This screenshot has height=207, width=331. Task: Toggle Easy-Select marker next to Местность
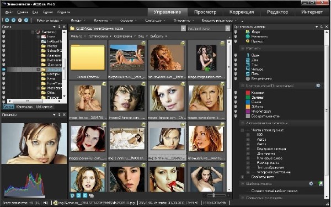pos(236,36)
